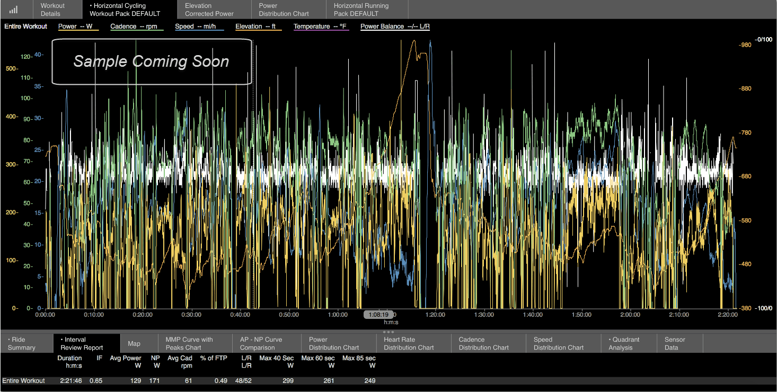This screenshot has width=777, height=392.
Task: Click the NP value 171
Action: pyautogui.click(x=155, y=381)
